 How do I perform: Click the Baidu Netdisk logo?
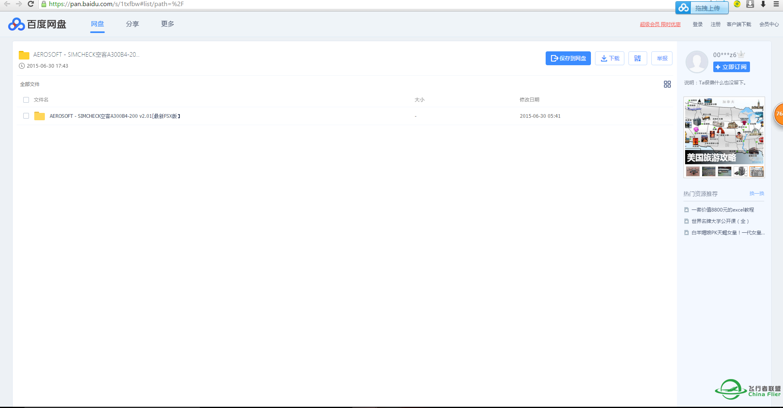(x=37, y=24)
